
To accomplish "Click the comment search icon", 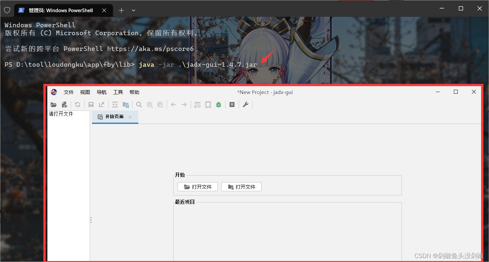I will pos(160,105).
